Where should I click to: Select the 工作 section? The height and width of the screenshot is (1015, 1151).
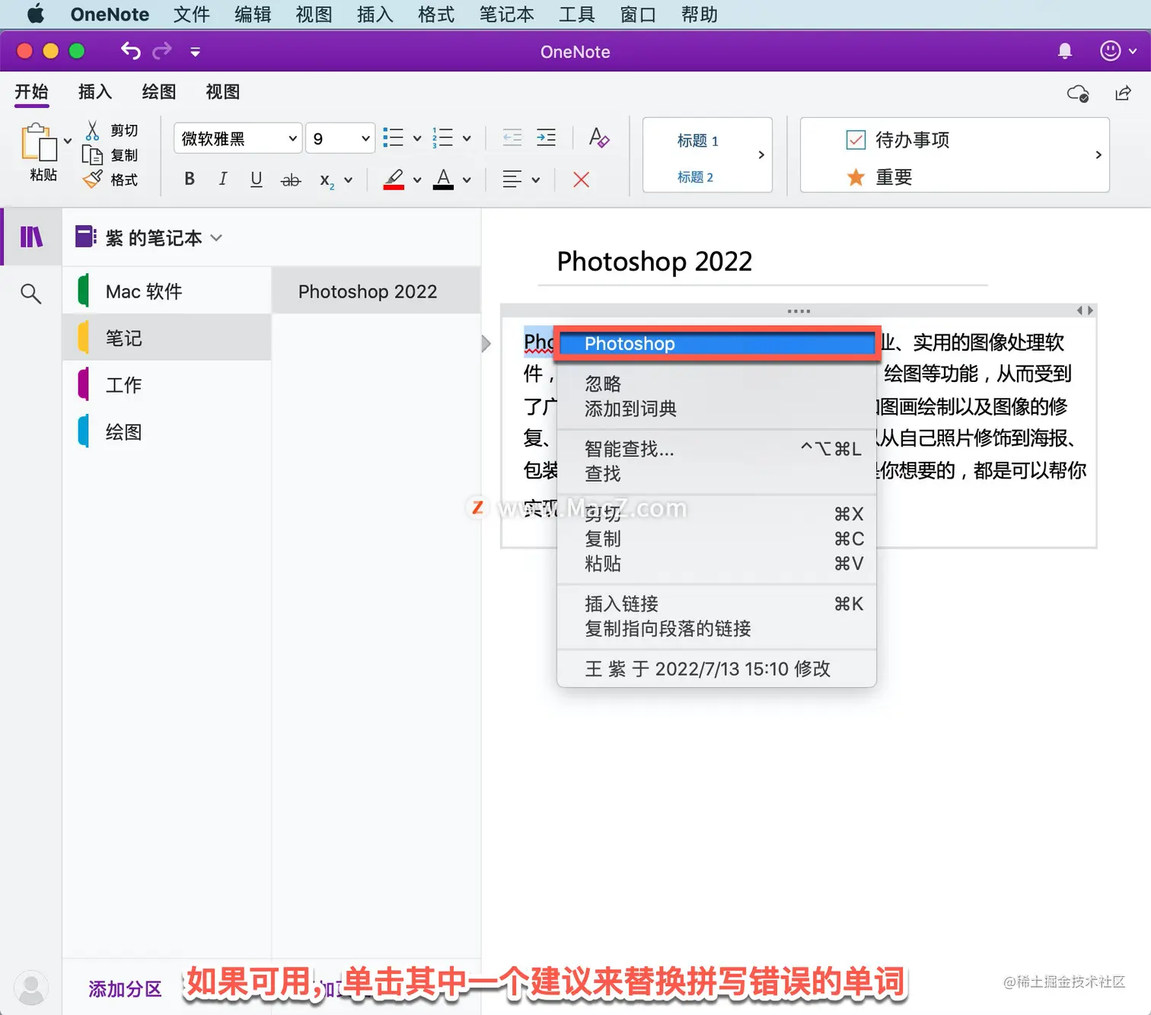(x=167, y=385)
